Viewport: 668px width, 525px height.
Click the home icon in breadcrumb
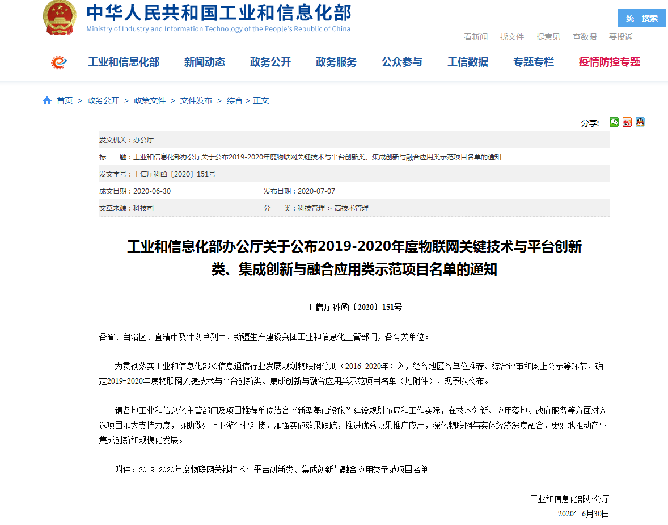47,100
